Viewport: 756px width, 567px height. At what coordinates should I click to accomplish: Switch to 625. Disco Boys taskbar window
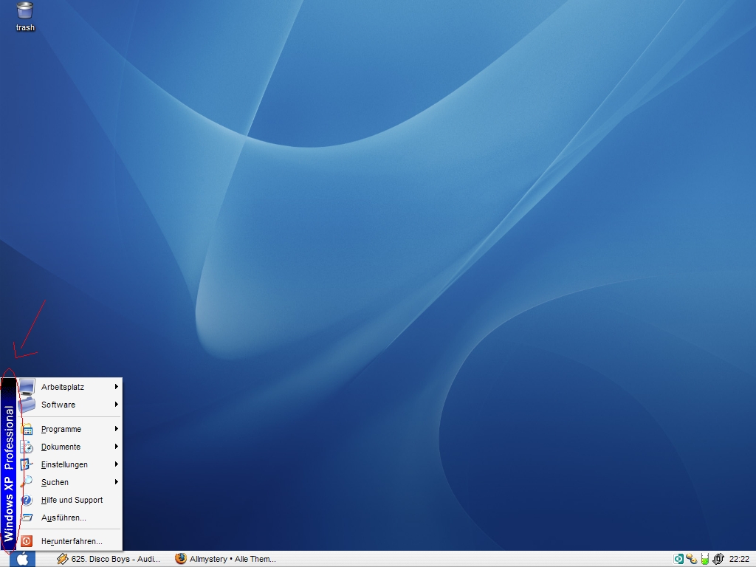pos(109,559)
